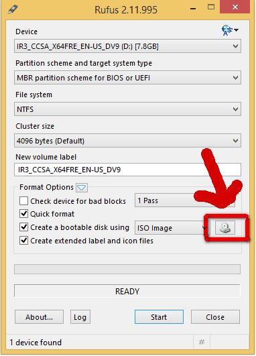The image size is (256, 356).
Task: Click the Rufus USB drive title icon
Action: coord(13,9)
